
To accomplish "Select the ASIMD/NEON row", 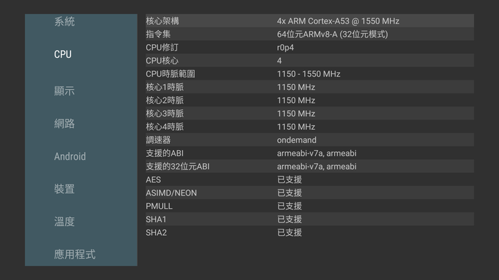I will click(310, 193).
